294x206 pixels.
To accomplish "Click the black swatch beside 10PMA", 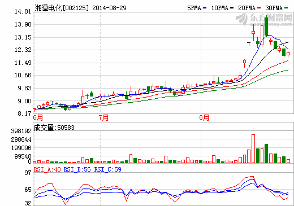I will click(232, 8).
